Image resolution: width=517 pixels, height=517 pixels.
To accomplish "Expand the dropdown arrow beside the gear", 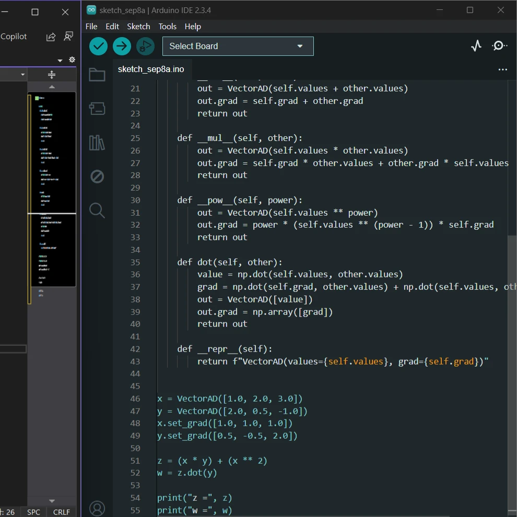I will coord(60,61).
